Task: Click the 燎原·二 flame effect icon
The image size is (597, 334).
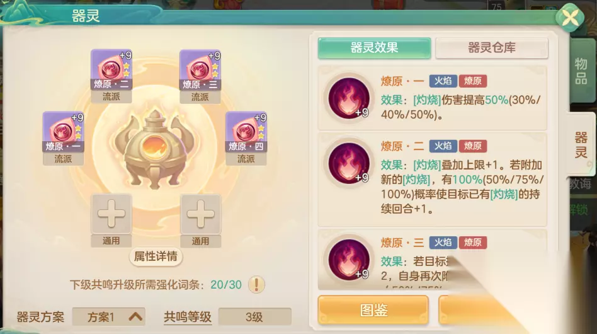Action: [349, 163]
